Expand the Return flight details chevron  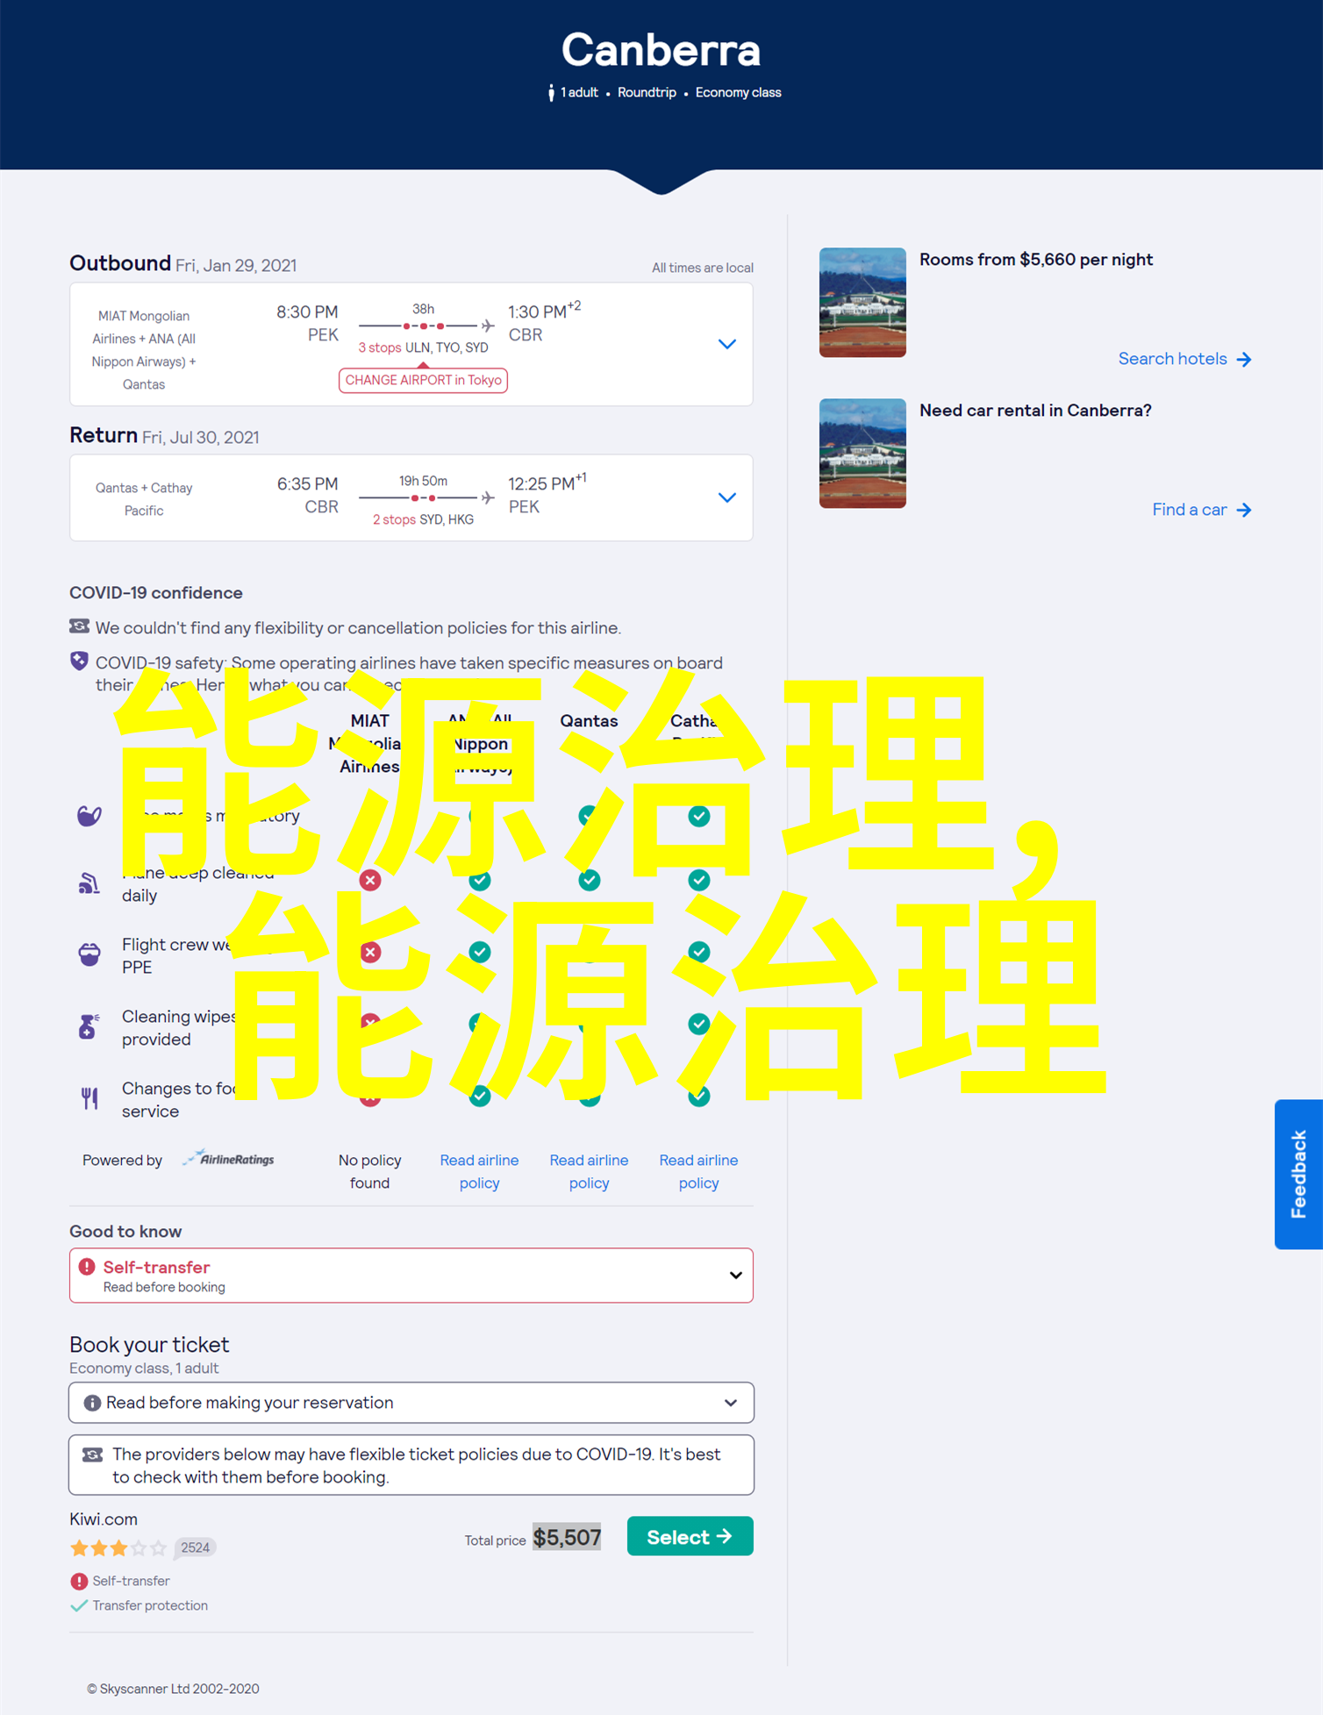[x=726, y=497]
